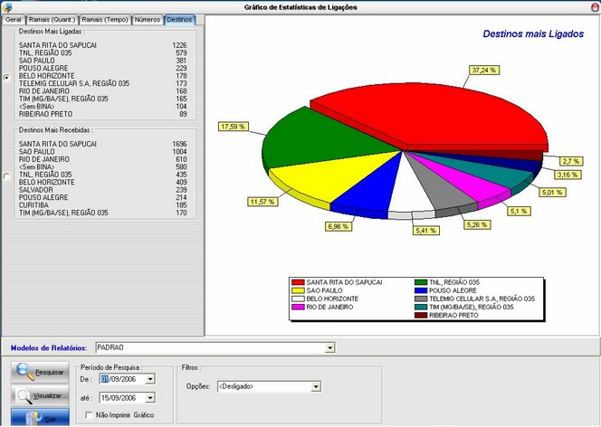Click SAO PAULO row with 1004
Viewport: 601px width, 427px height.
[102, 152]
